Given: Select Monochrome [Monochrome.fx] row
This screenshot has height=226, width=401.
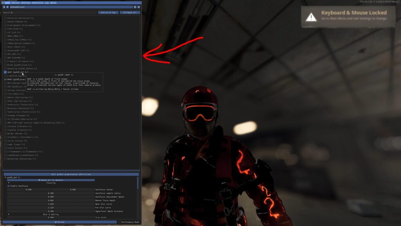Looking at the screenshot, I should point(22,159).
